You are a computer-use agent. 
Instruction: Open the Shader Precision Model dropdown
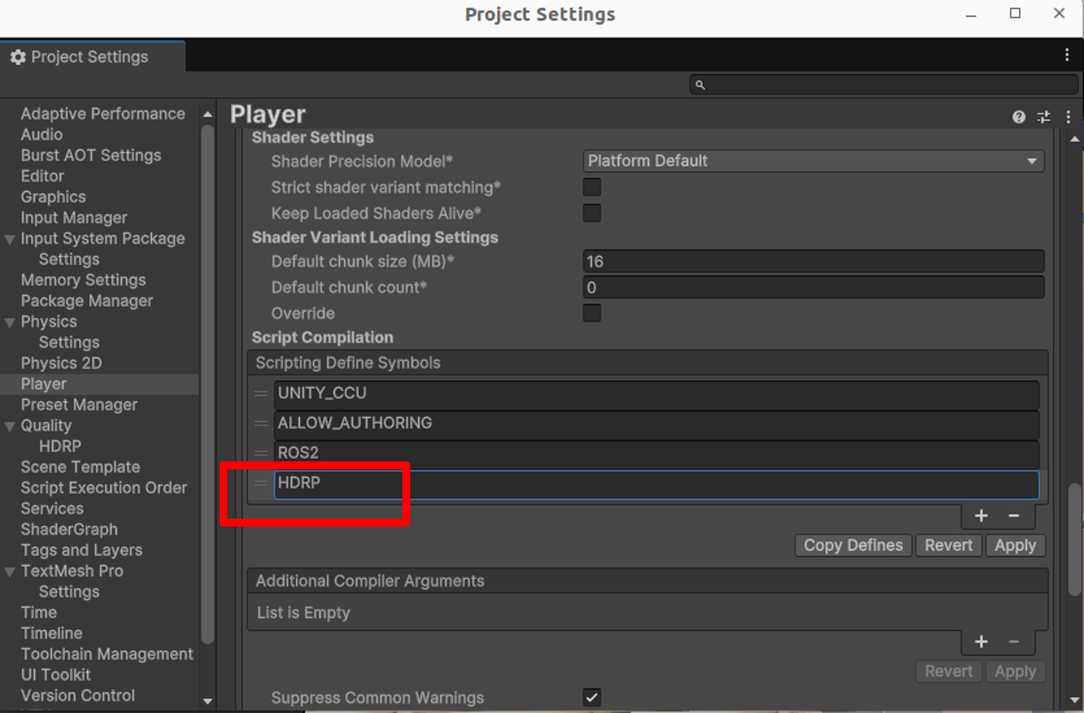(814, 161)
